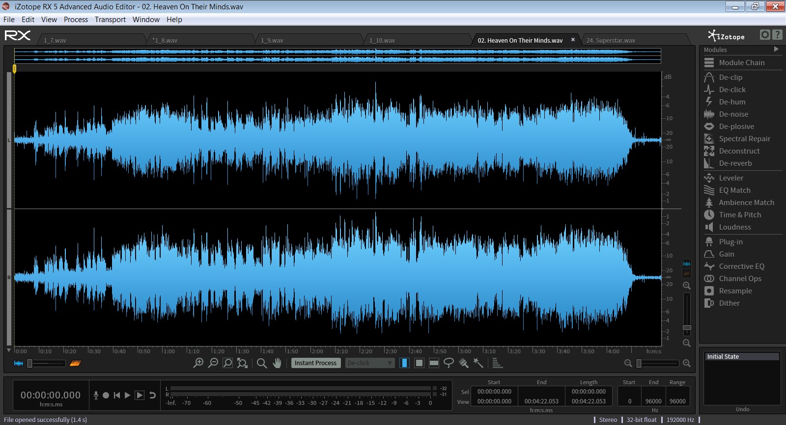Adjust the vertical amplitude zoom slider
The width and height of the screenshot is (786, 425).
687,314
